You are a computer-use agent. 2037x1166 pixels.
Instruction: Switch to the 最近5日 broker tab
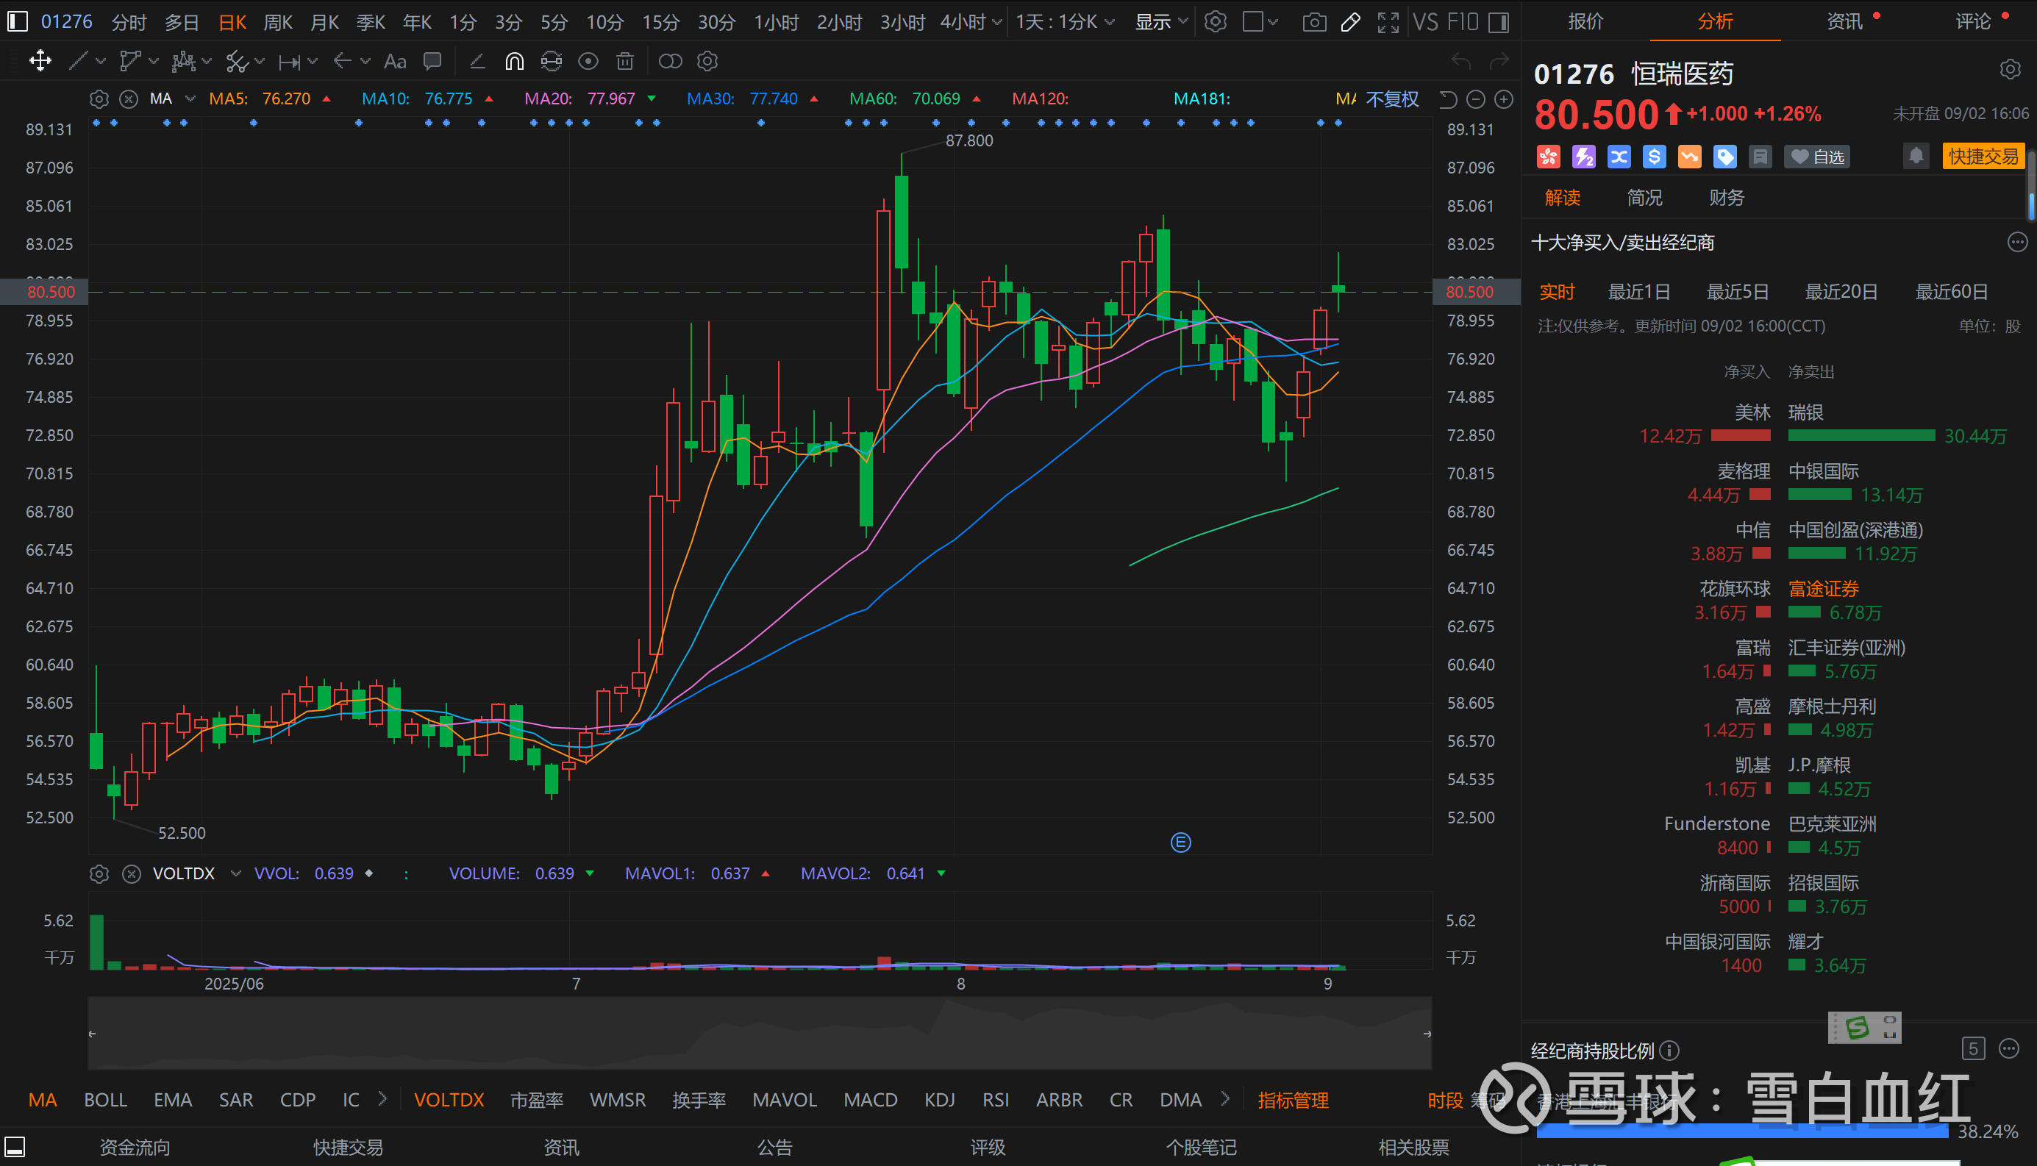point(1737,291)
